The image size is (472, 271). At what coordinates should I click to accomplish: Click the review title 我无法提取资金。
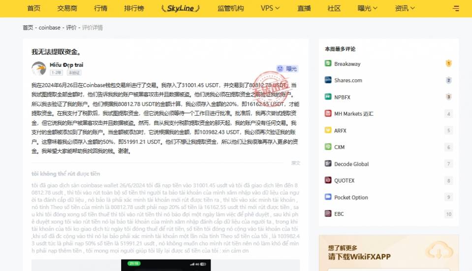56,52
